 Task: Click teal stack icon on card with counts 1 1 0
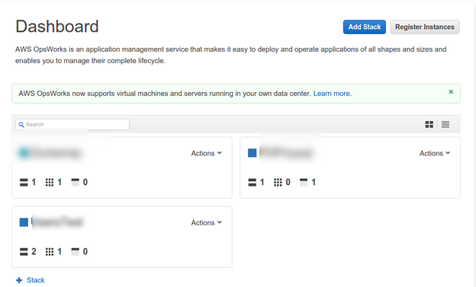coord(24,153)
